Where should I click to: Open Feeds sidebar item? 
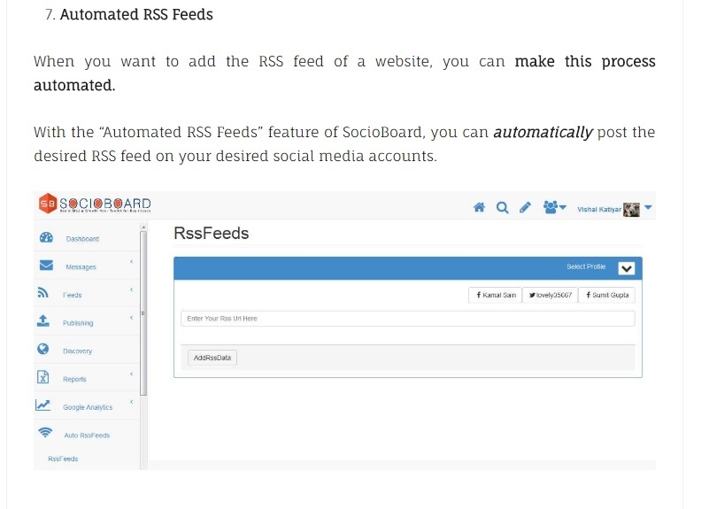73,295
